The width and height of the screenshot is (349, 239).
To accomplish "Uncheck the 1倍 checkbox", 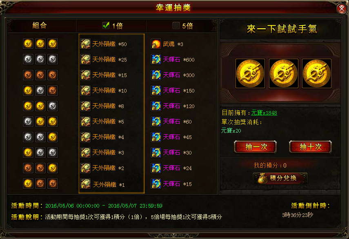I will click(x=106, y=25).
